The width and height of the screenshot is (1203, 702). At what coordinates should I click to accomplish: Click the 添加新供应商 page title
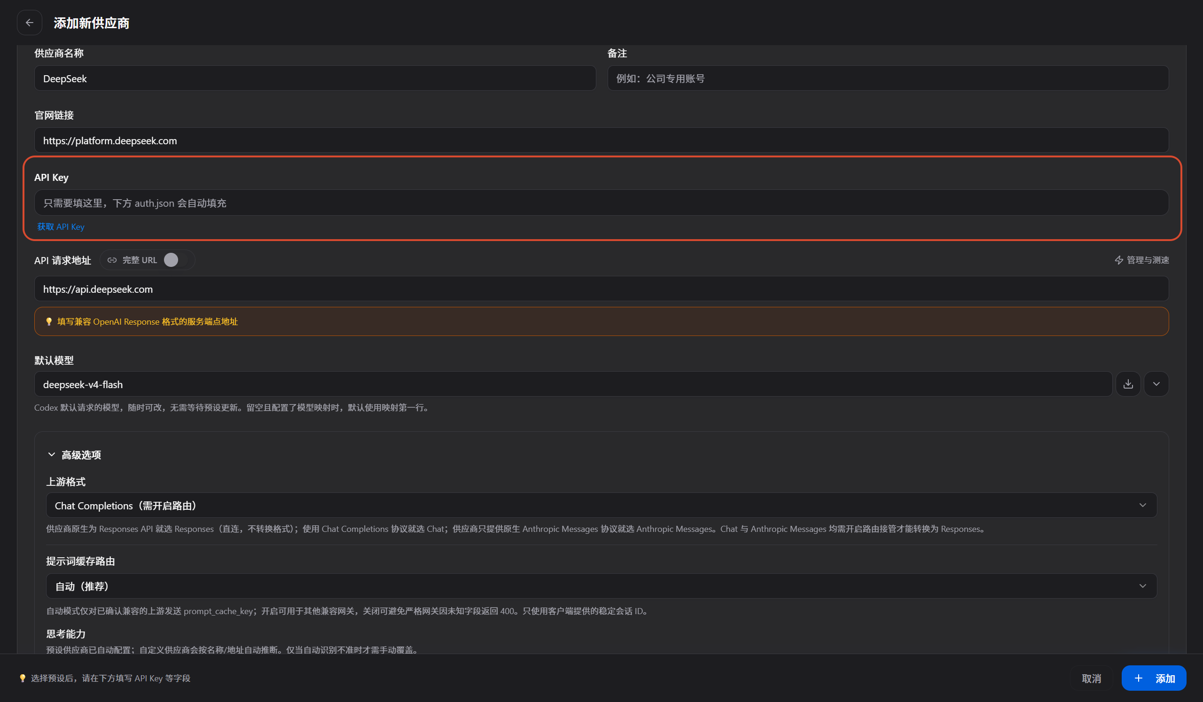(x=92, y=23)
